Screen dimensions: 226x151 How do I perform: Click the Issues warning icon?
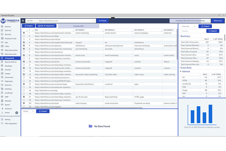pos(2,112)
